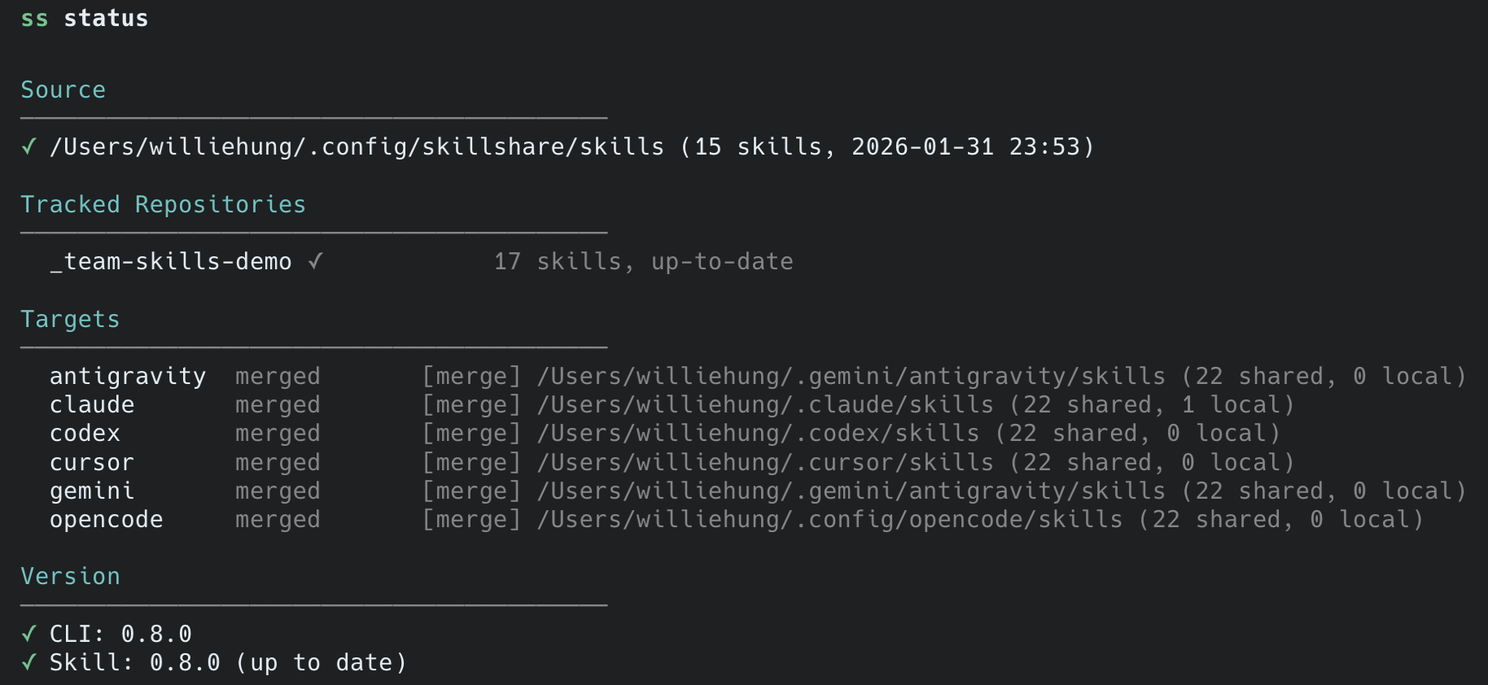Click the .claude/skills directory path

764,404
